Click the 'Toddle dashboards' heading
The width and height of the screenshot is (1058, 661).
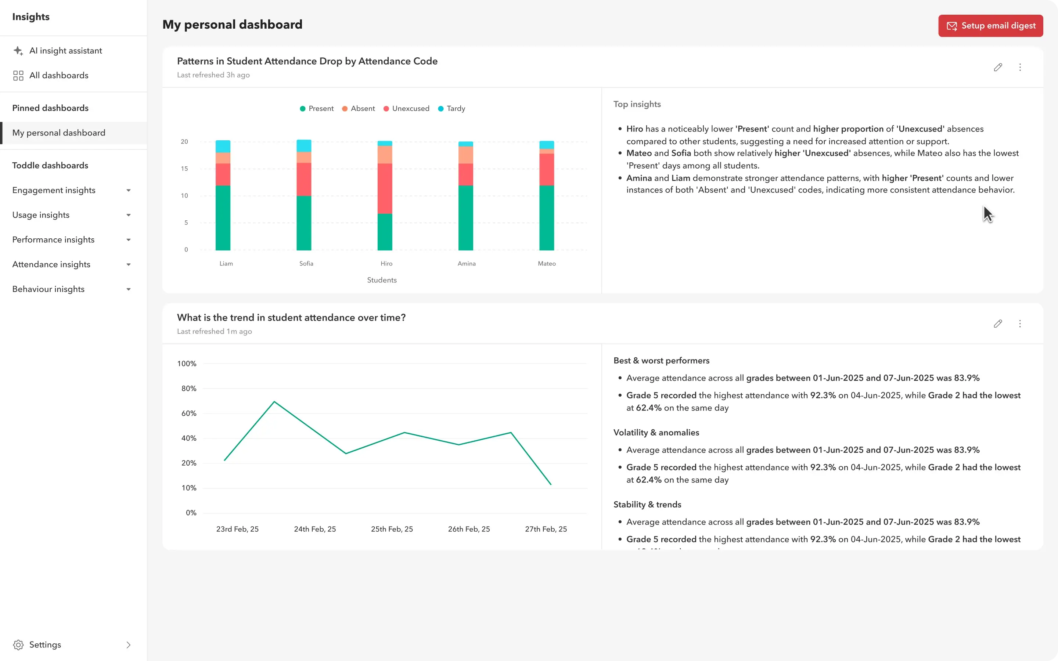(50, 165)
